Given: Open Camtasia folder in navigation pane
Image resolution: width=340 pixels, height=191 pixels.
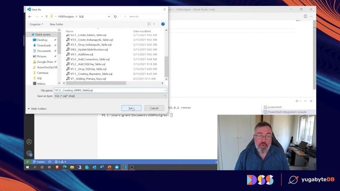Looking at the screenshot, I should [42, 73].
